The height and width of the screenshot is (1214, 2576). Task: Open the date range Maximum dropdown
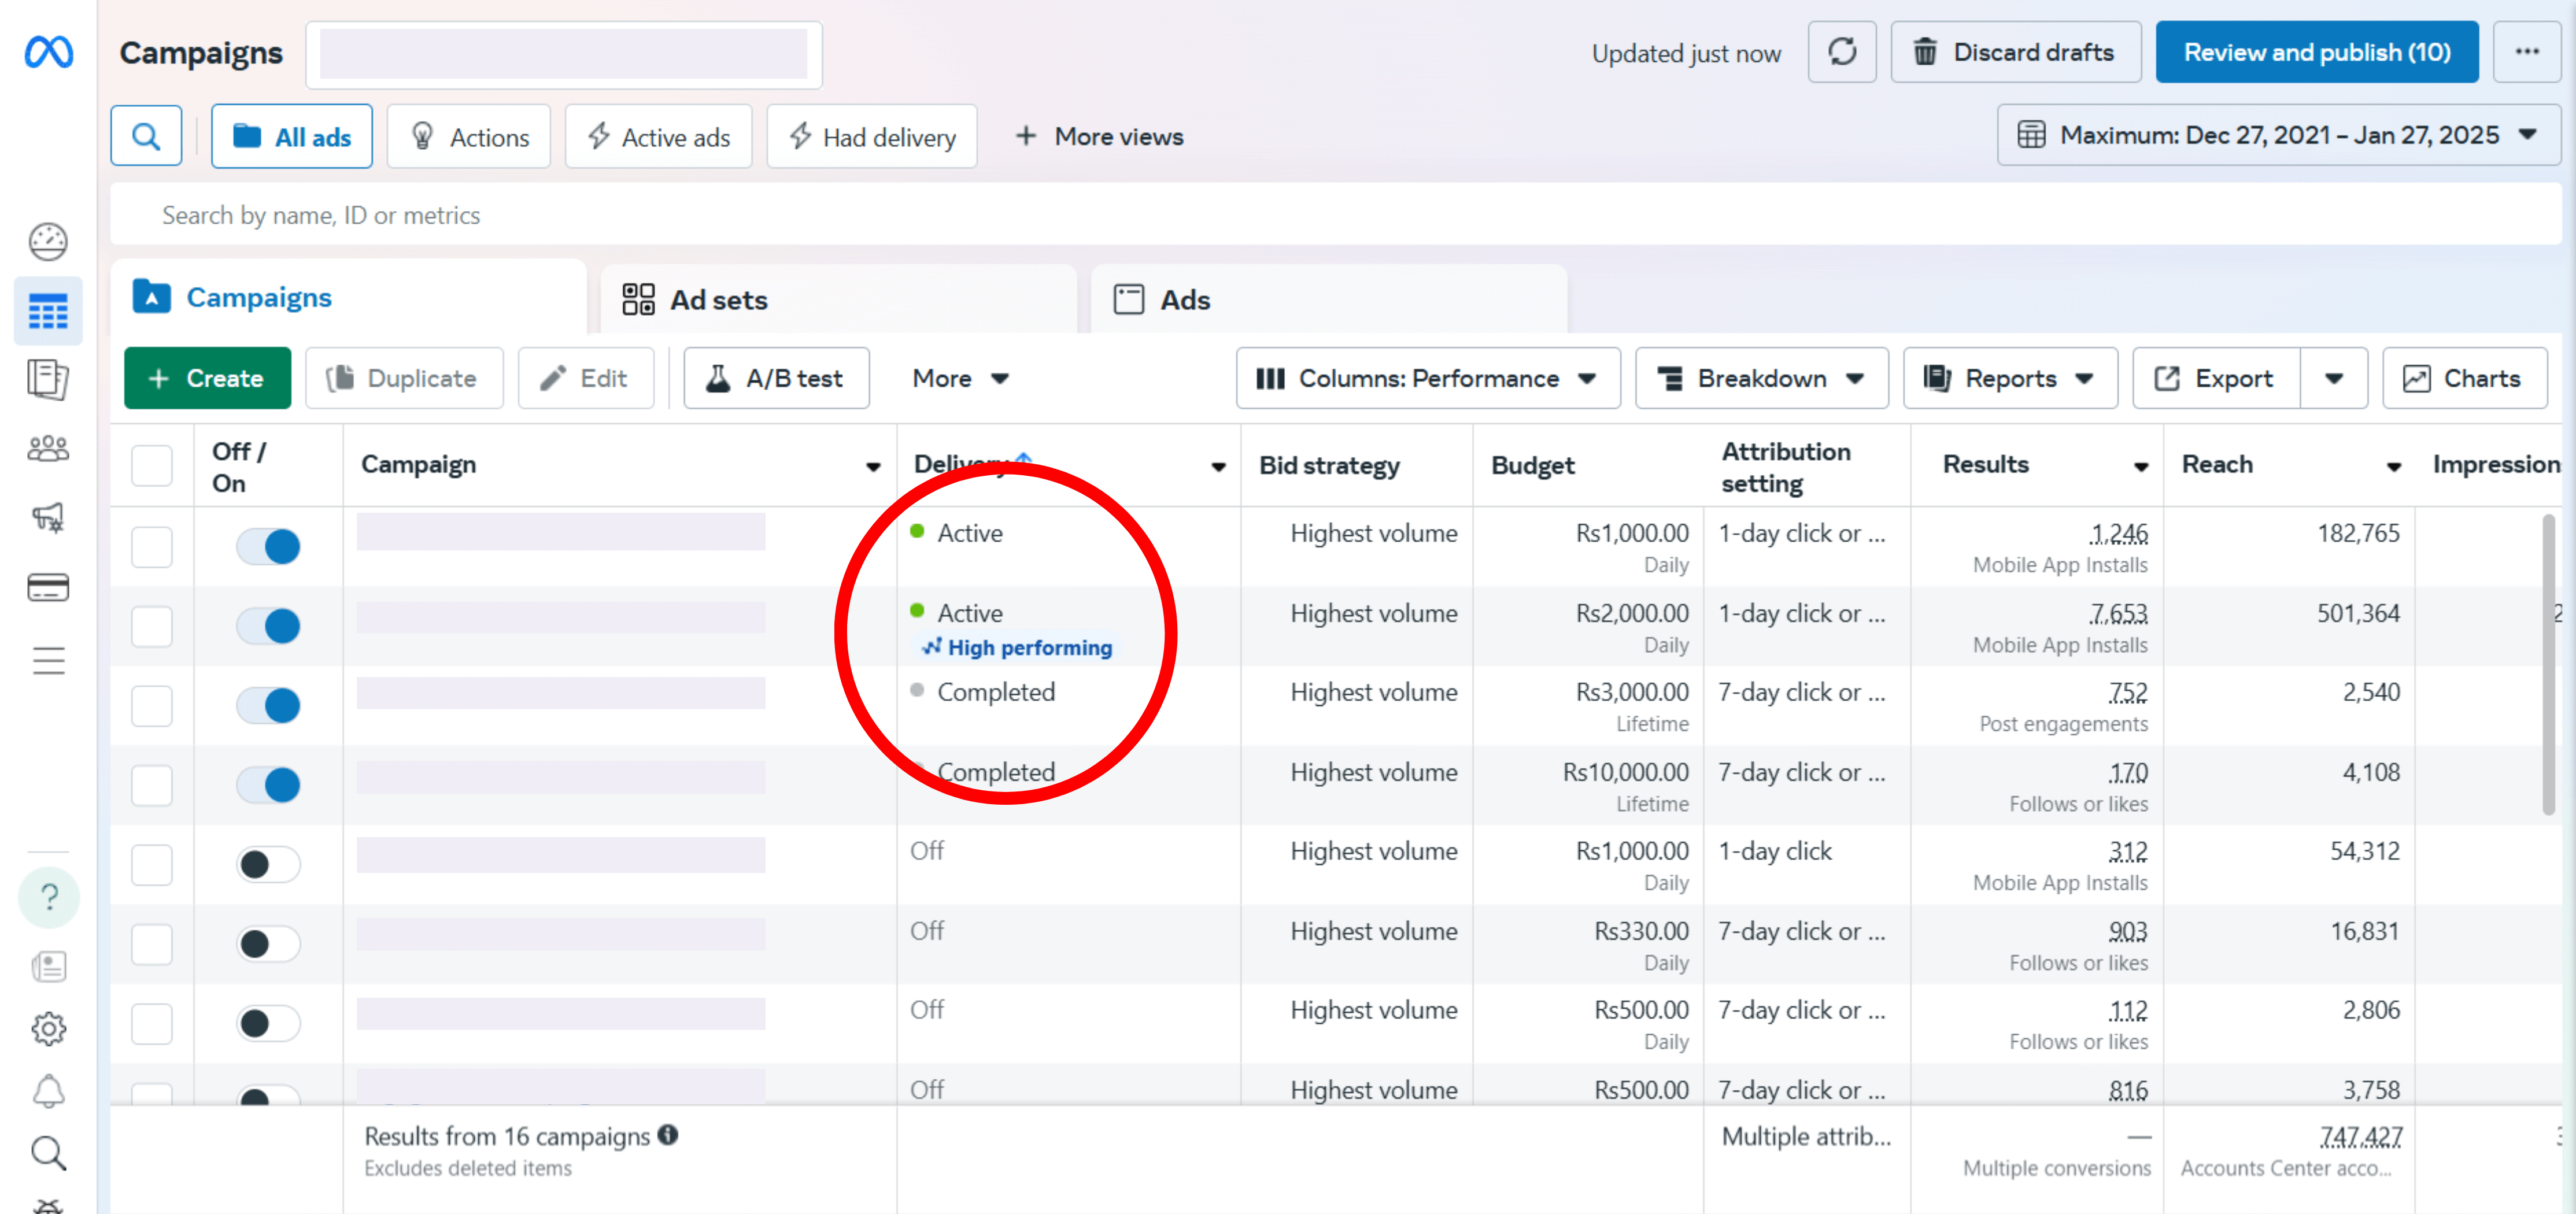pos(2278,135)
